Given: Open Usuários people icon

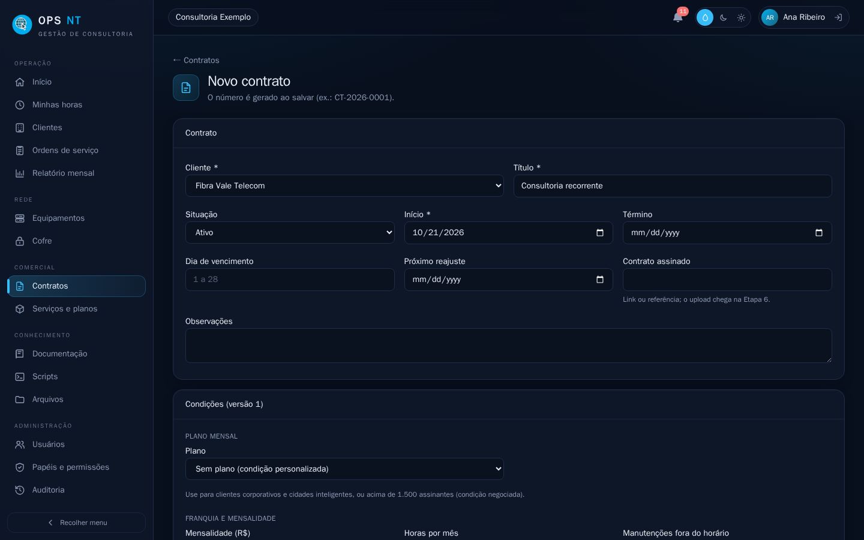Looking at the screenshot, I should pos(20,445).
